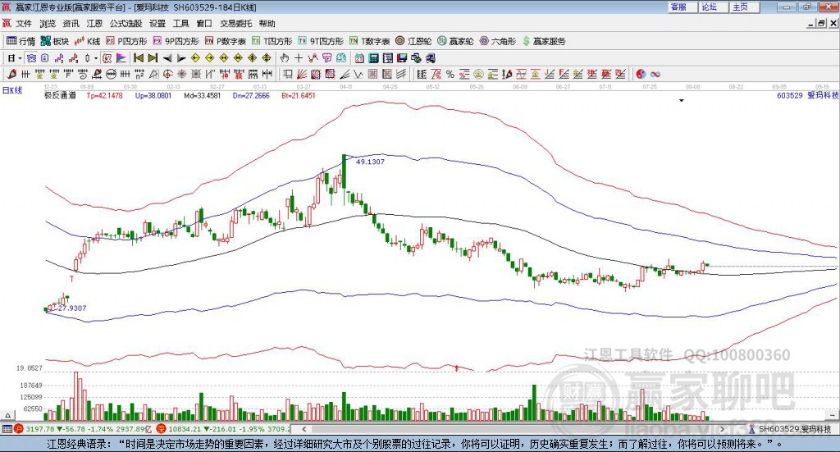The height and width of the screenshot is (452, 840).
Task: Open the calculator icon tool
Action: tap(373, 58)
